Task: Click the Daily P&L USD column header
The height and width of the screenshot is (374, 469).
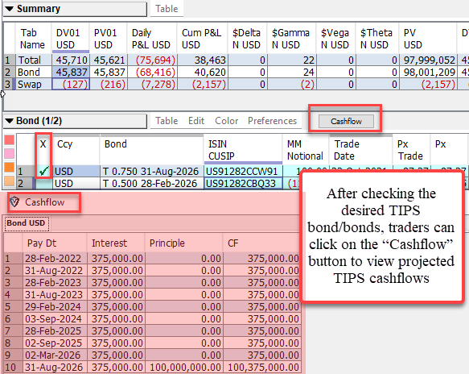Action: click(x=152, y=39)
